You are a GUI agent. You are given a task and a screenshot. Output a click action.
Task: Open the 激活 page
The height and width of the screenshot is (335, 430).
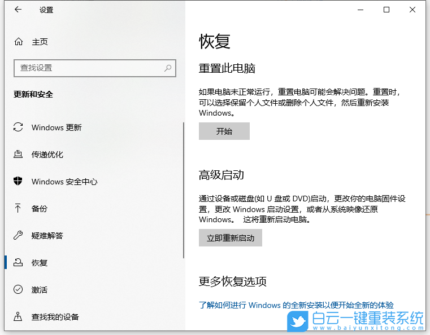(40, 289)
